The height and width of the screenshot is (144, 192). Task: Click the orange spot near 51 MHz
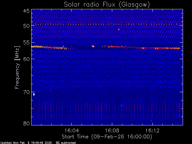pyautogui.click(x=119, y=29)
